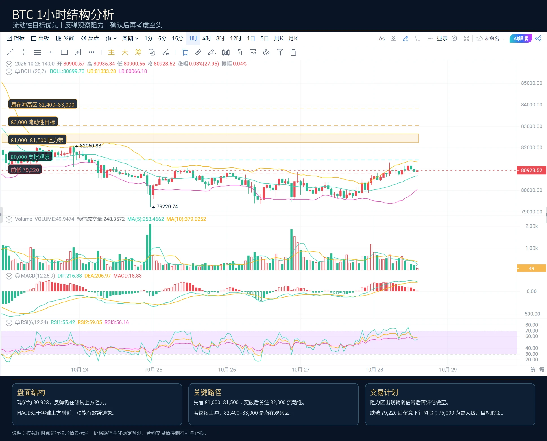Select the rectangle drawing tool
This screenshot has height=441, width=547.
[x=64, y=52]
